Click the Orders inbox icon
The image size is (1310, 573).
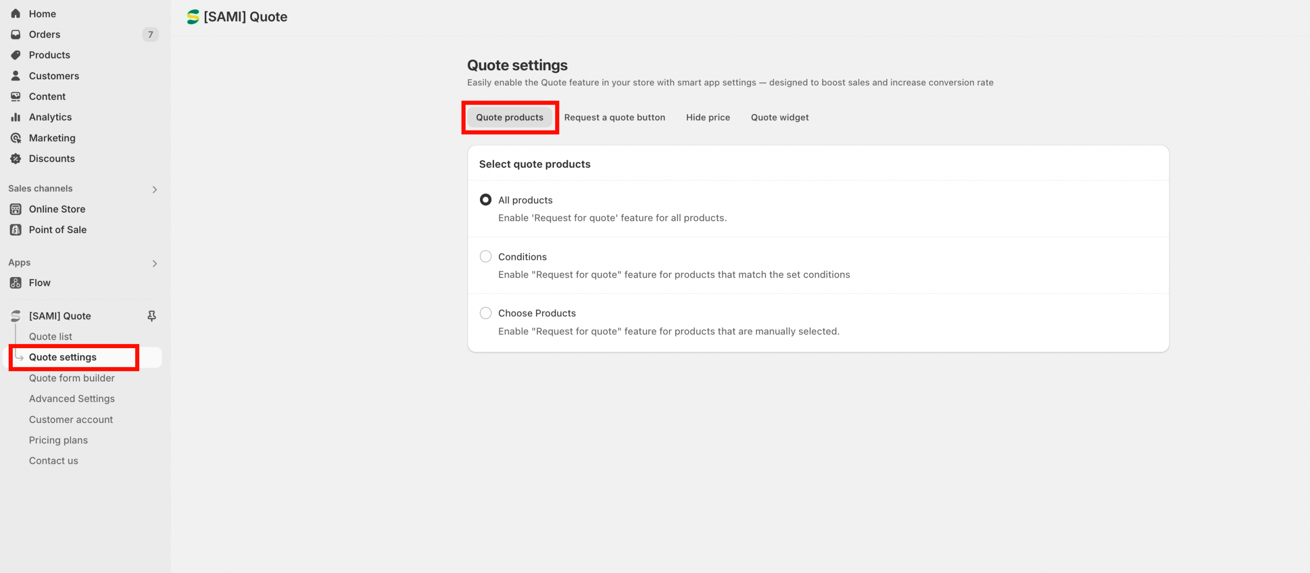click(15, 34)
